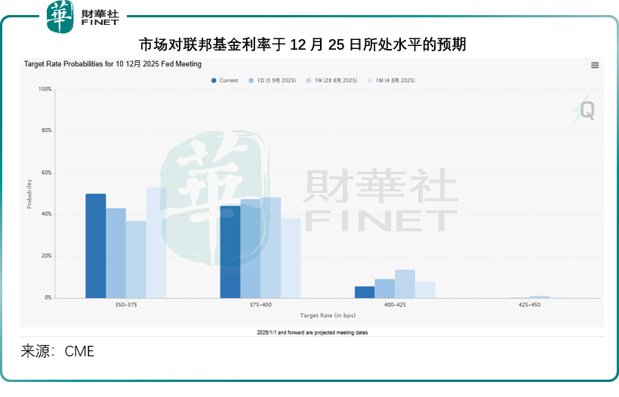Click the Target Rate Probabilities chart title
The height and width of the screenshot is (397, 619).
[112, 65]
